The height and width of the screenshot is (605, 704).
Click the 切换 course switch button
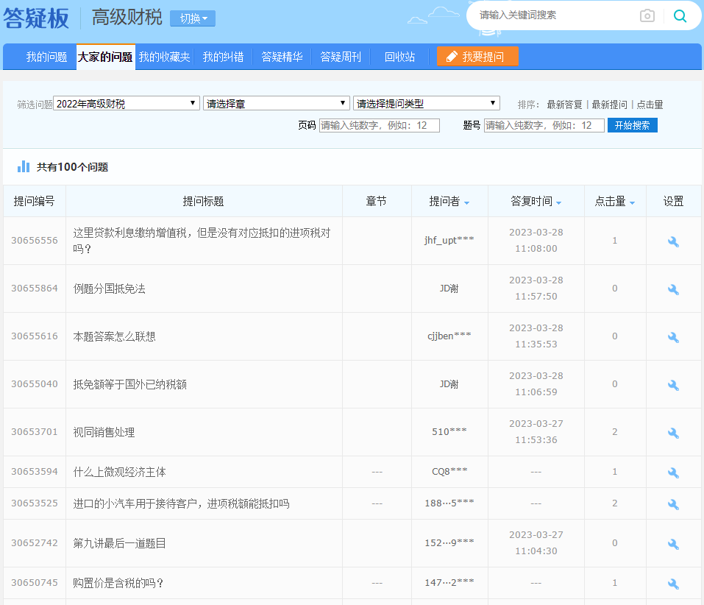[x=193, y=18]
